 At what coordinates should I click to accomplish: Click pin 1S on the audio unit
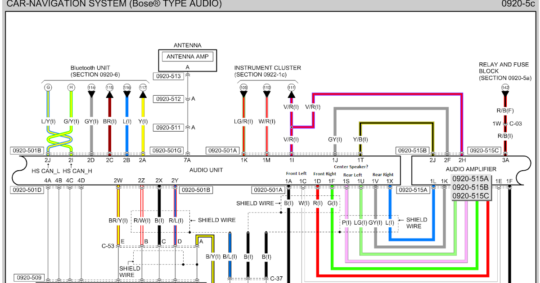(x=346, y=181)
